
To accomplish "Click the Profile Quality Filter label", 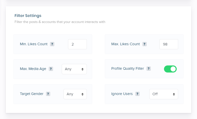I will click(x=127, y=68).
